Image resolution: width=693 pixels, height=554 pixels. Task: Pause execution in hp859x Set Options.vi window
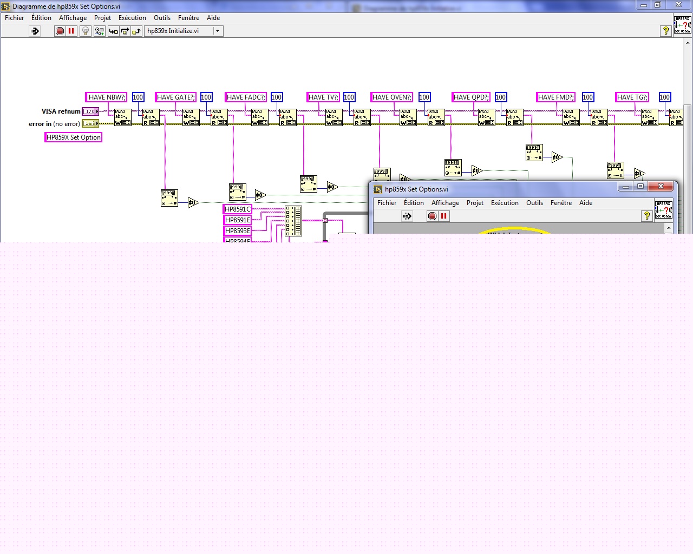443,216
